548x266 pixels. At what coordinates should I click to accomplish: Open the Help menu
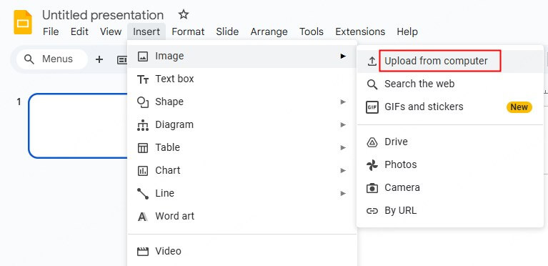click(x=407, y=31)
